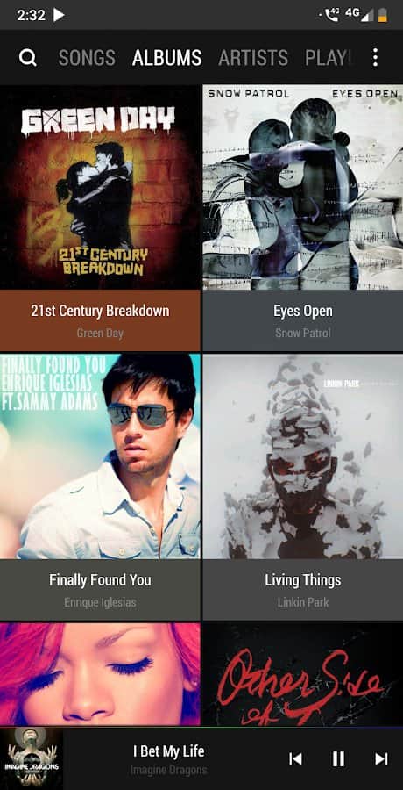Open the Finally Found You album title

point(100,580)
